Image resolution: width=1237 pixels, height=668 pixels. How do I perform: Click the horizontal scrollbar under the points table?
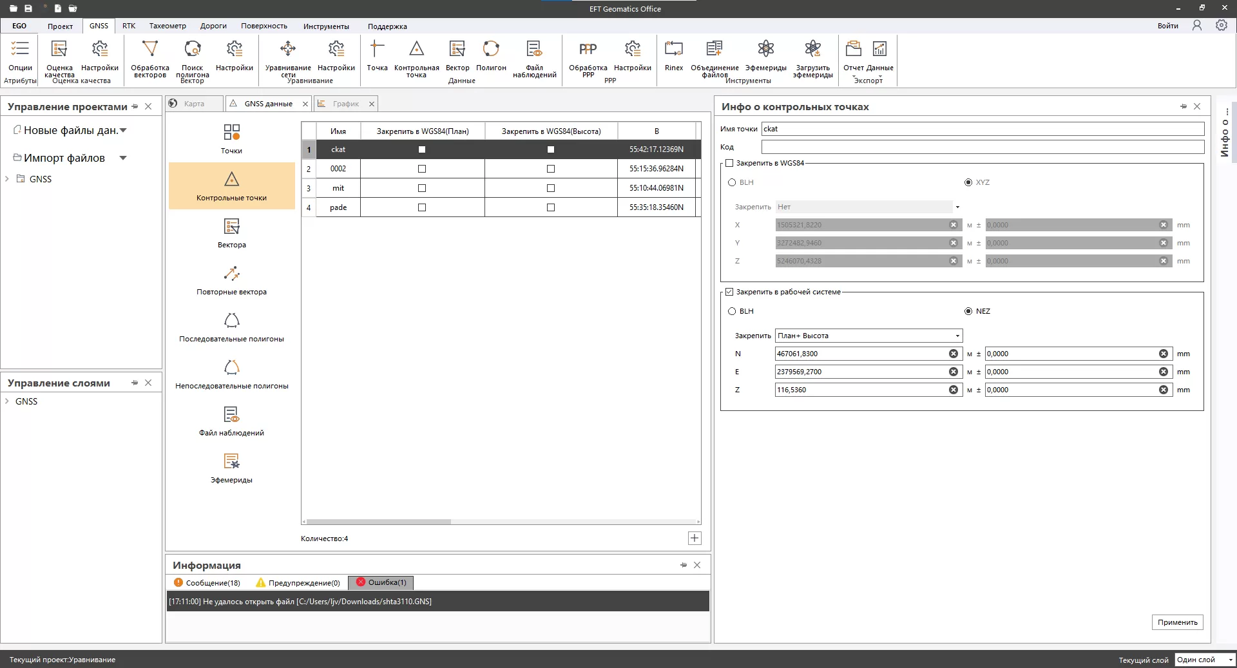coord(379,522)
